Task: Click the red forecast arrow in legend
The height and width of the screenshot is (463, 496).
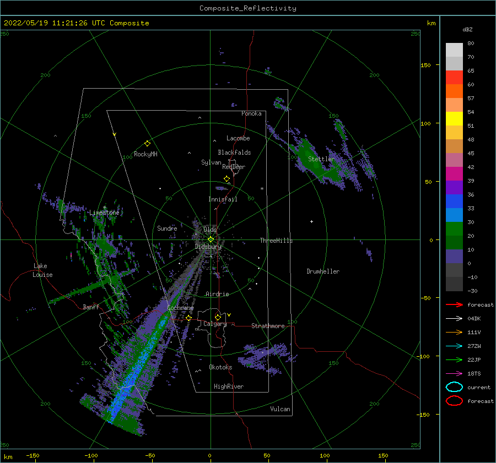Action: pos(454,304)
